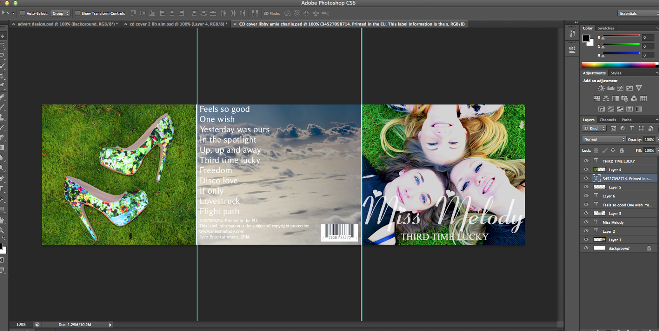Screen dimensions: 659x331
Task: Open the Essentials workspace dropdown
Action: pyautogui.click(x=638, y=13)
